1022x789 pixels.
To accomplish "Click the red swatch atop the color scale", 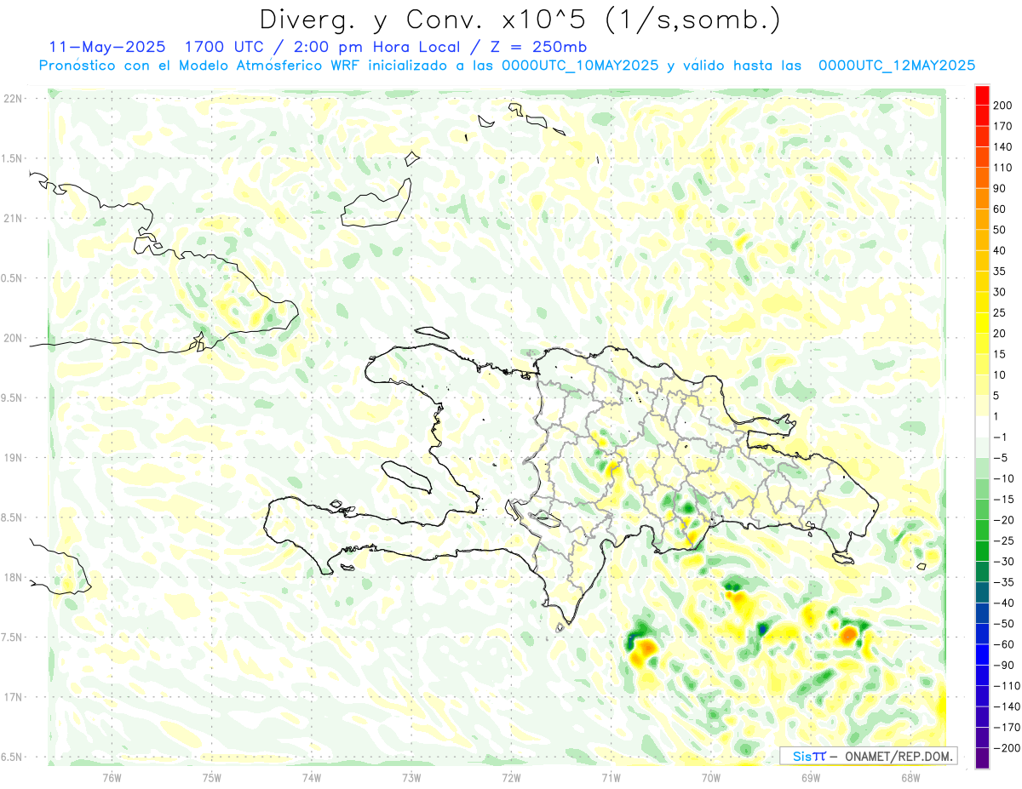I will [982, 94].
